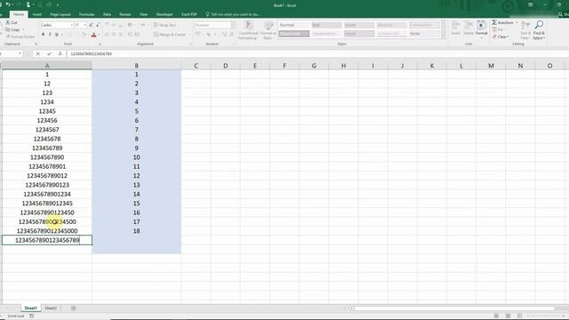Open Format as Table

[x=268, y=30]
